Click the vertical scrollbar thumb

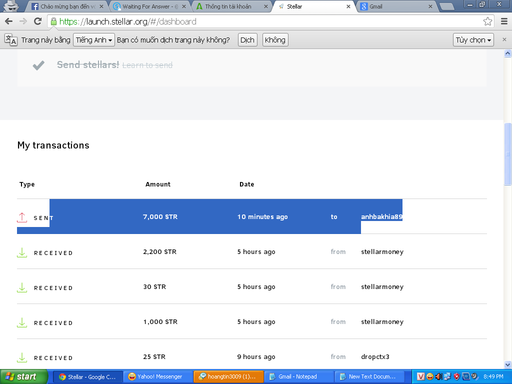coord(507,154)
